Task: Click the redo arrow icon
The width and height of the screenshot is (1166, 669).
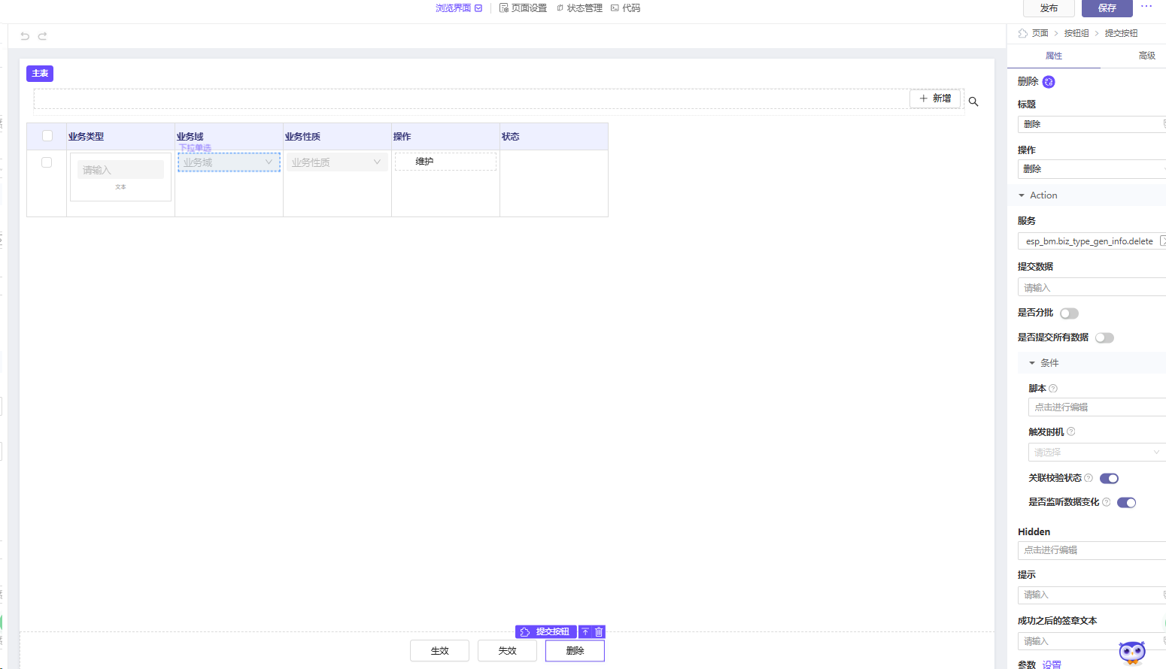Action: point(43,36)
